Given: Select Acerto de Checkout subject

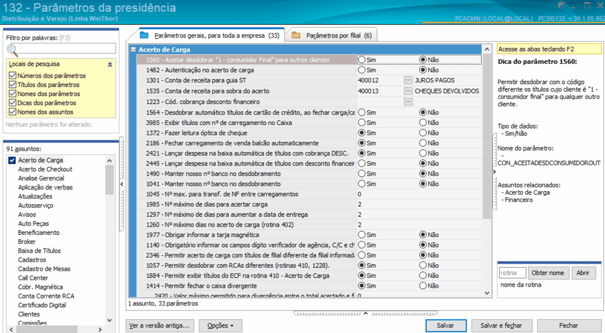Looking at the screenshot, I should click(x=45, y=169).
